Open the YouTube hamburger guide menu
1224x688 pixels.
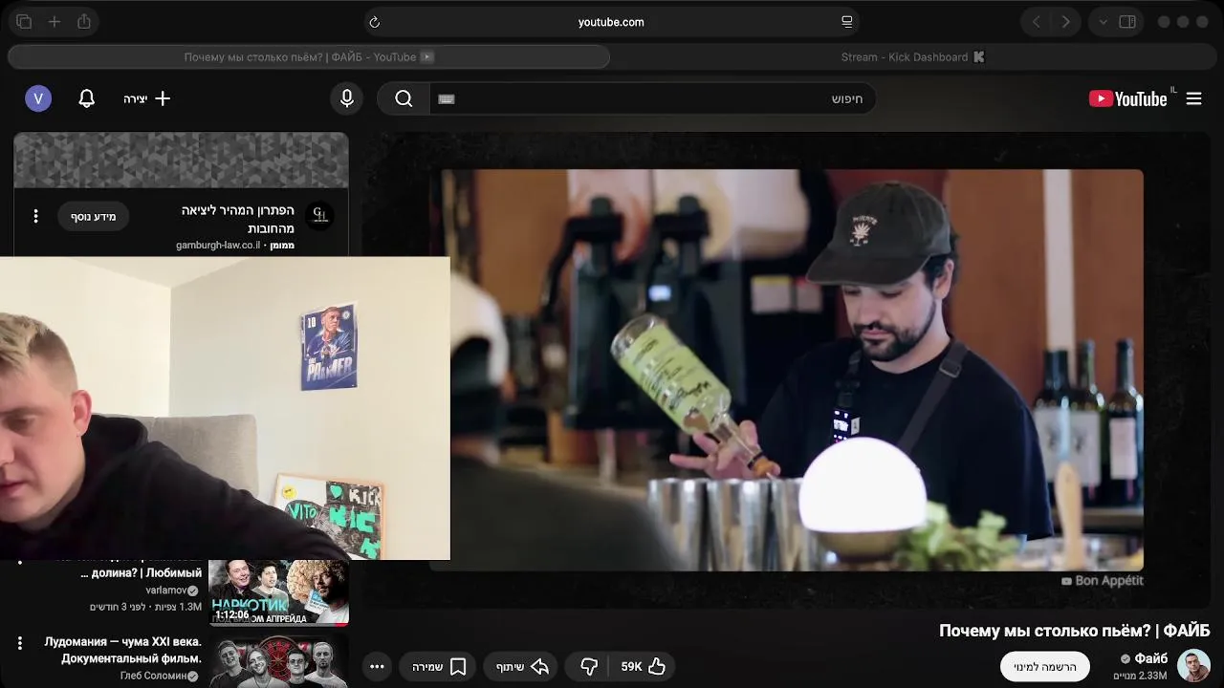(1193, 98)
